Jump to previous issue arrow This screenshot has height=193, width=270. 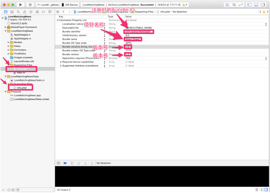point(260,12)
